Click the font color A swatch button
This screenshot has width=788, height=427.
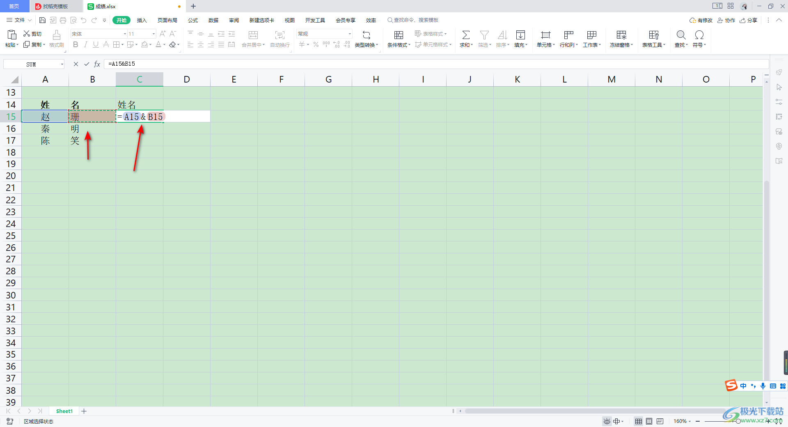158,44
